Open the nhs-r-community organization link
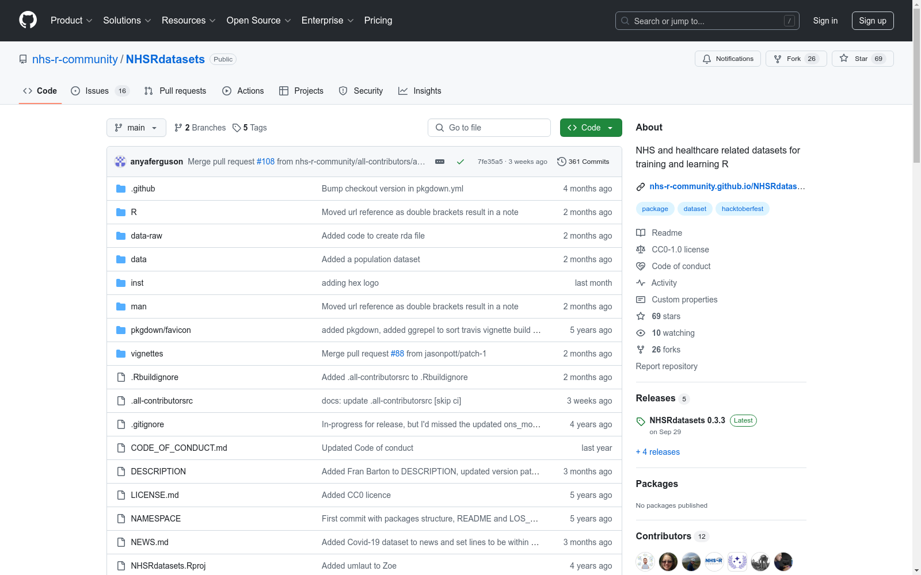This screenshot has width=921, height=575. 75,59
